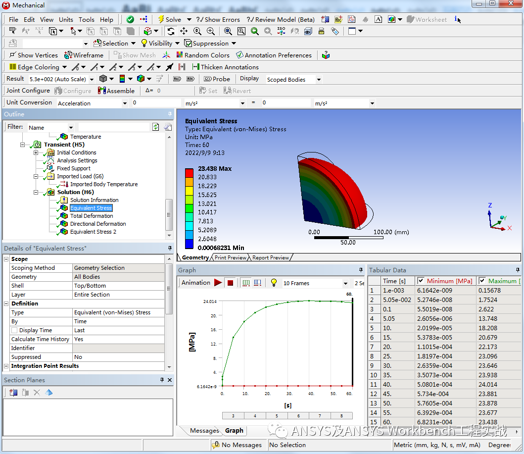
Task: Play the result animation
Action: click(218, 283)
